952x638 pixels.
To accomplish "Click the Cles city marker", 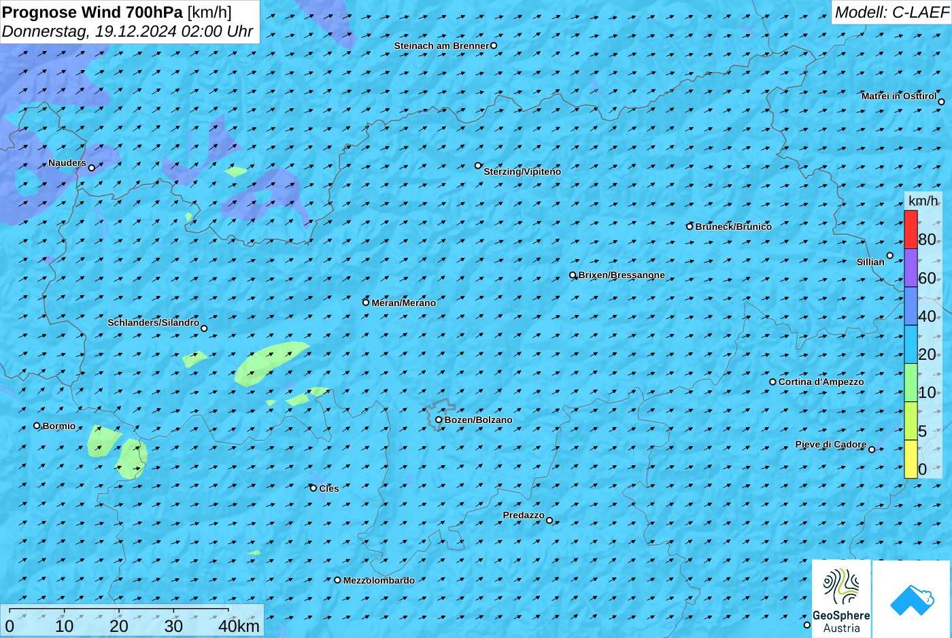I will pos(313,488).
